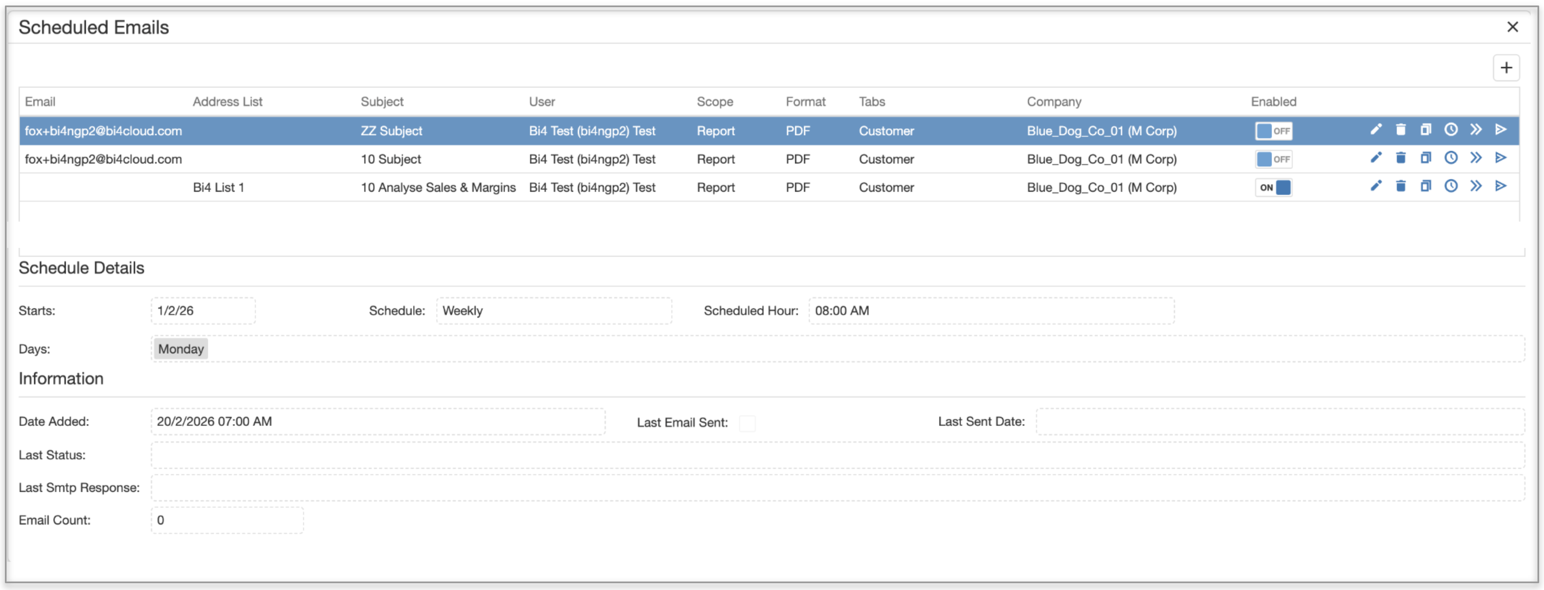Check the Last Email Sent checkbox
The image size is (1544, 590).
(x=747, y=423)
